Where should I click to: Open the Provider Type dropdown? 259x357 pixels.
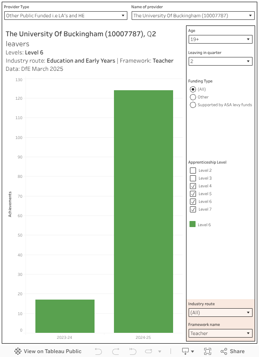[66, 16]
